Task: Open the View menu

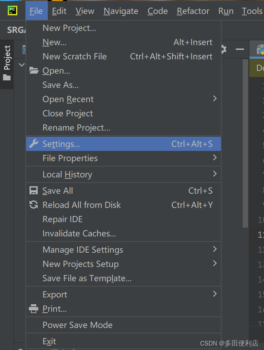Action: [85, 11]
